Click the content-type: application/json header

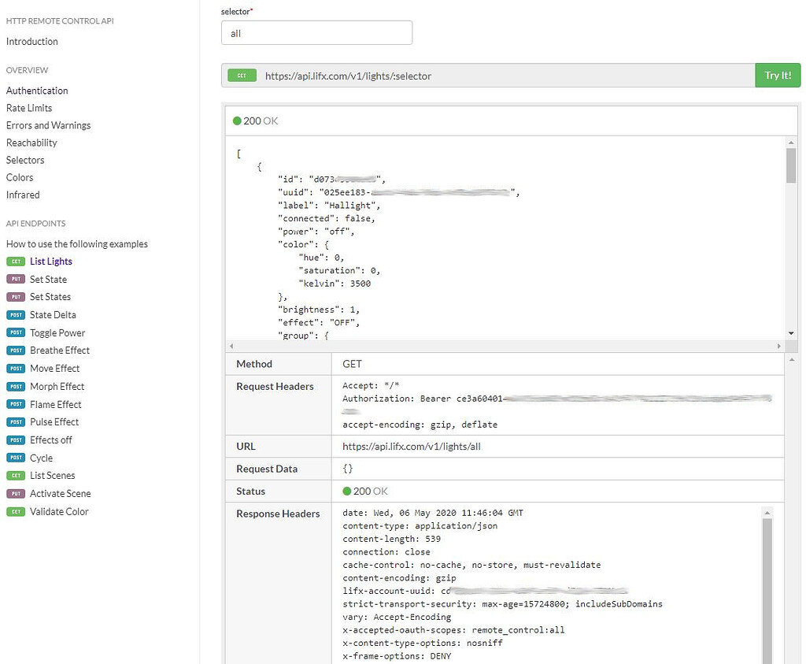(420, 525)
